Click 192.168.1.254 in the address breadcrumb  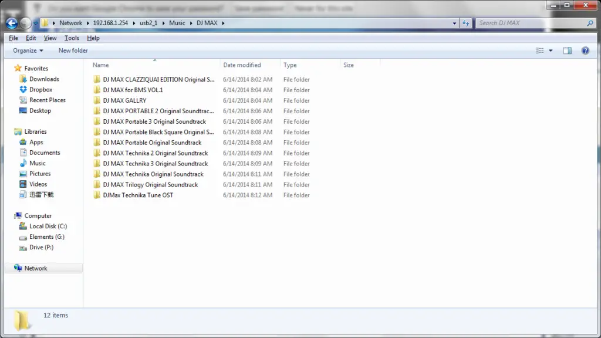(110, 23)
